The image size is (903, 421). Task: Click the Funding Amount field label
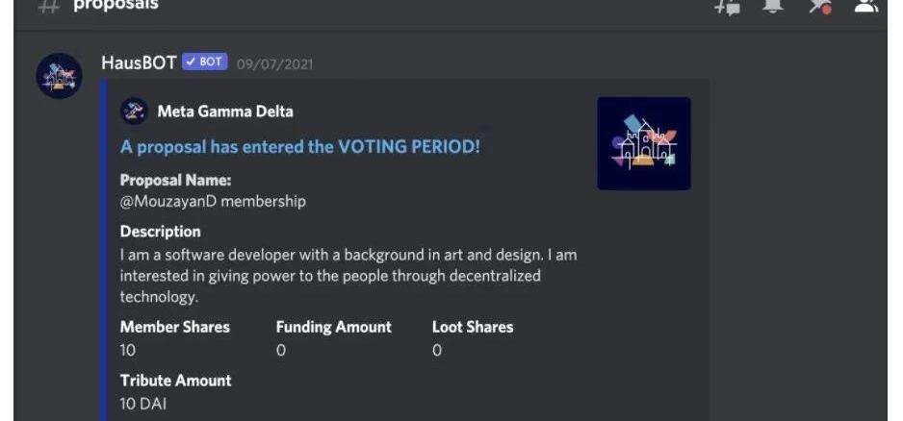click(333, 327)
